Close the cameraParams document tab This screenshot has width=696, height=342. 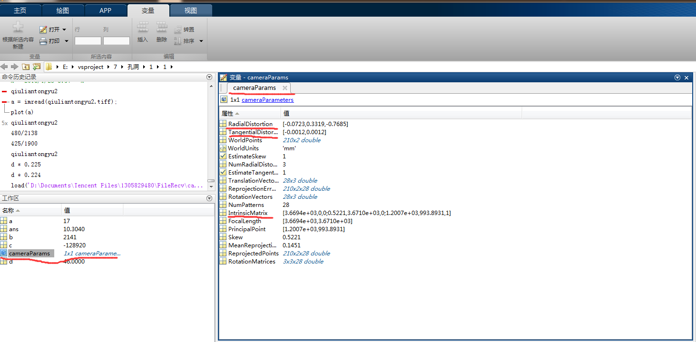(285, 88)
